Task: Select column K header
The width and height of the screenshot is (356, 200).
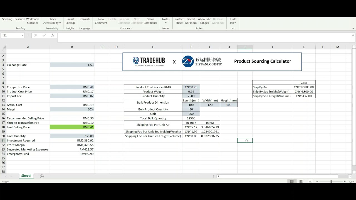Action: [304, 47]
